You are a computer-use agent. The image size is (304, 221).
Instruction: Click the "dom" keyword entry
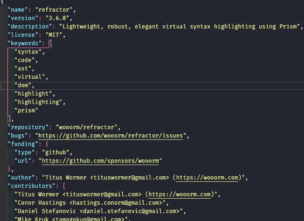(x=23, y=85)
